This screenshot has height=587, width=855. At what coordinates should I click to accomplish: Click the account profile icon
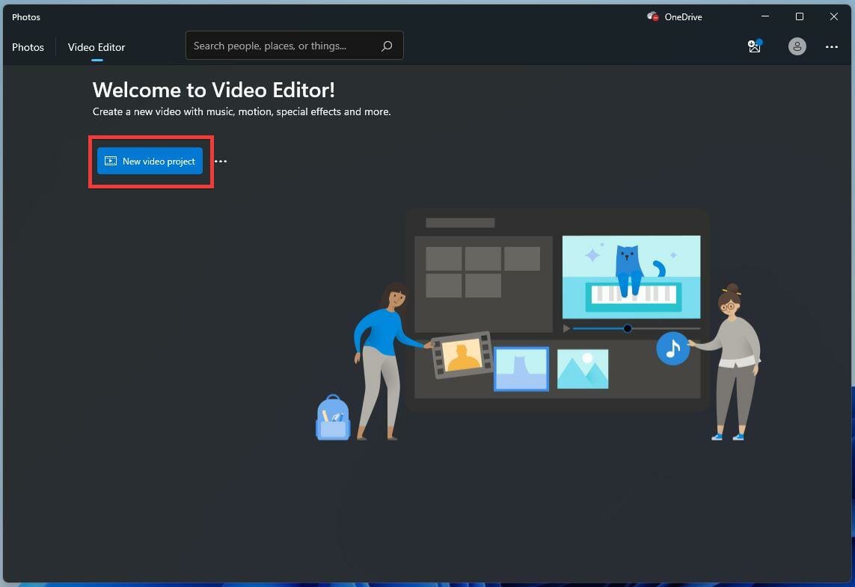[797, 46]
